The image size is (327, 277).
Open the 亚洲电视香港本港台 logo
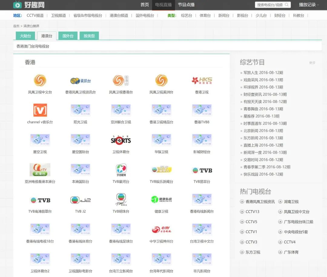[40, 170]
